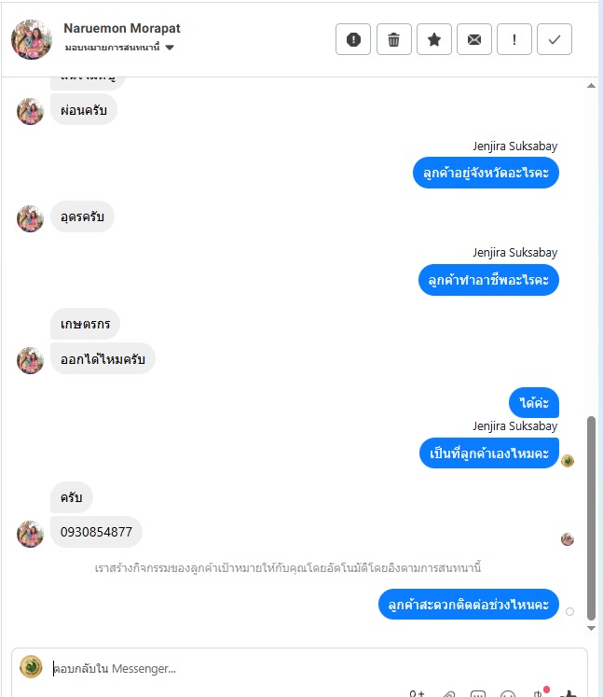Star this conversation with the star icon

tap(433, 39)
